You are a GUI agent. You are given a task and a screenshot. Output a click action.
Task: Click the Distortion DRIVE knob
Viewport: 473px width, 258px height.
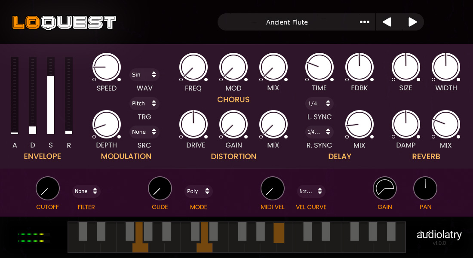193,124
